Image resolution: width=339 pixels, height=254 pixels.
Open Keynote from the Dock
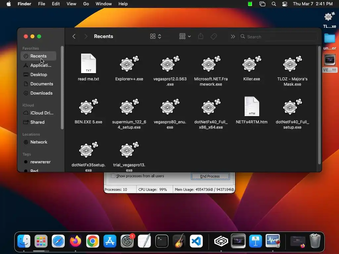point(256,241)
